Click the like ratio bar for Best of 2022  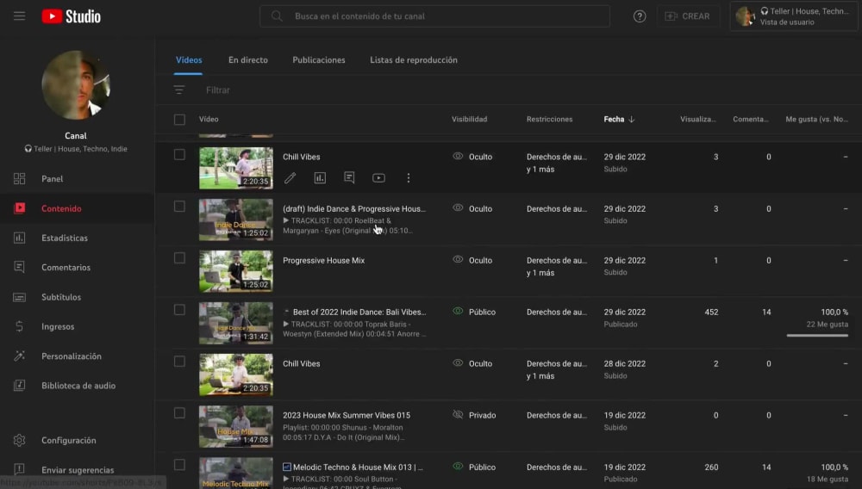(x=817, y=336)
